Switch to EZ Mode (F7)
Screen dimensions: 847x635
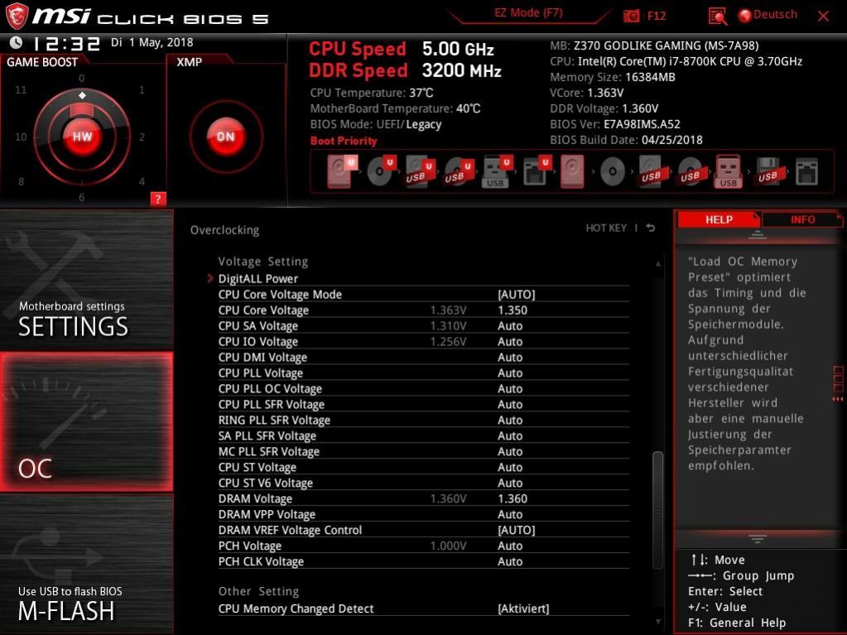pyautogui.click(x=529, y=13)
